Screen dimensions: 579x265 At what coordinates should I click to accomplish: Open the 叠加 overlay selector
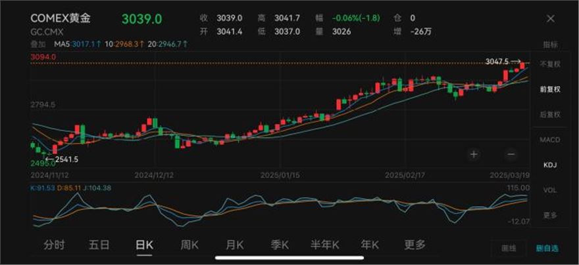coord(38,45)
